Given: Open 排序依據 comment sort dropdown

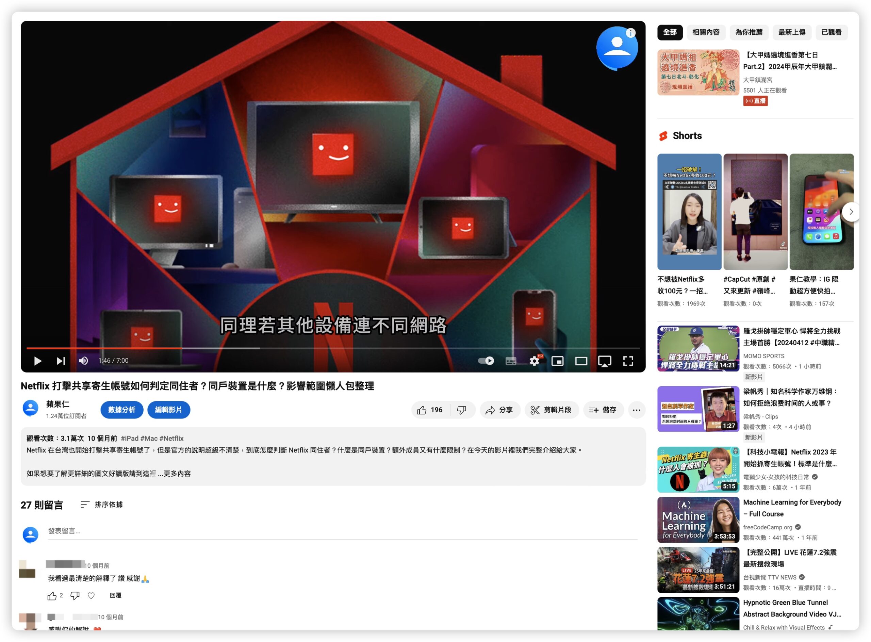Looking at the screenshot, I should click(x=101, y=505).
